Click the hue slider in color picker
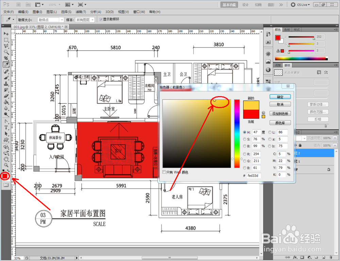The image size is (340, 261). [237, 134]
